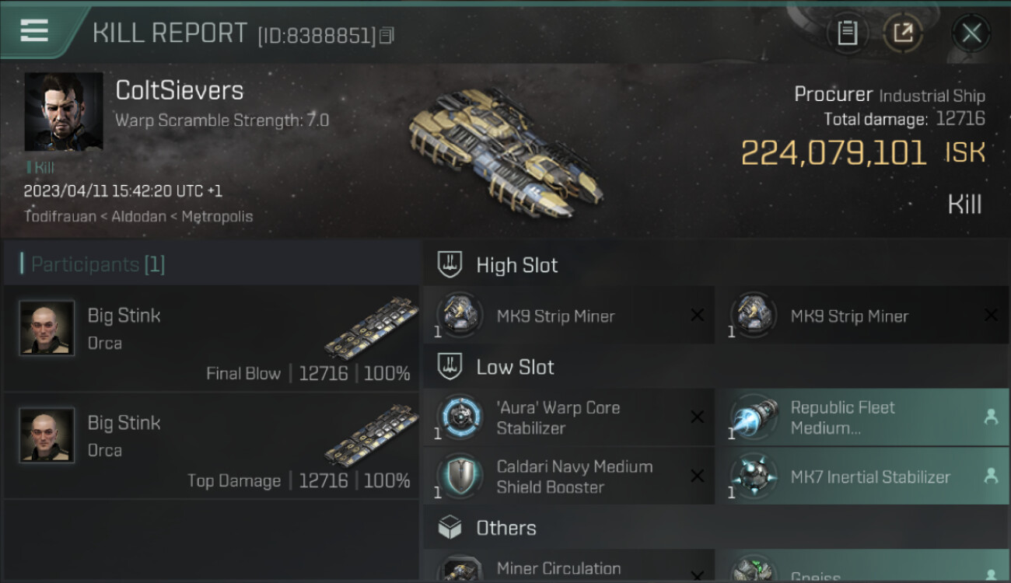Select the Participants [1] tab
Image resolution: width=1011 pixels, height=583 pixels.
pyautogui.click(x=98, y=264)
